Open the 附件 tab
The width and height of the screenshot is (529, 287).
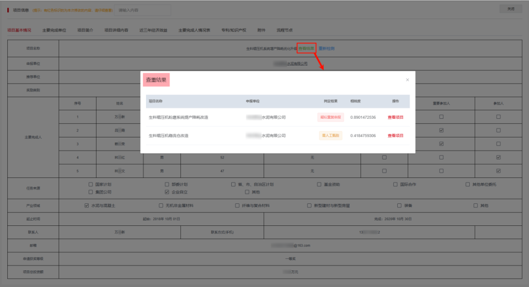point(262,30)
